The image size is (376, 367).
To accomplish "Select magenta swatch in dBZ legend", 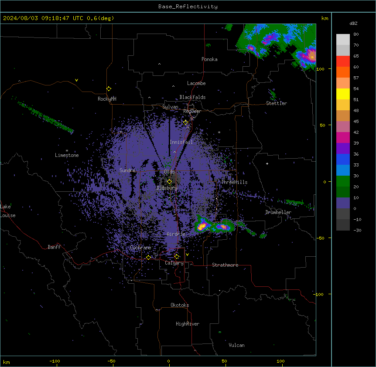I will [x=343, y=137].
